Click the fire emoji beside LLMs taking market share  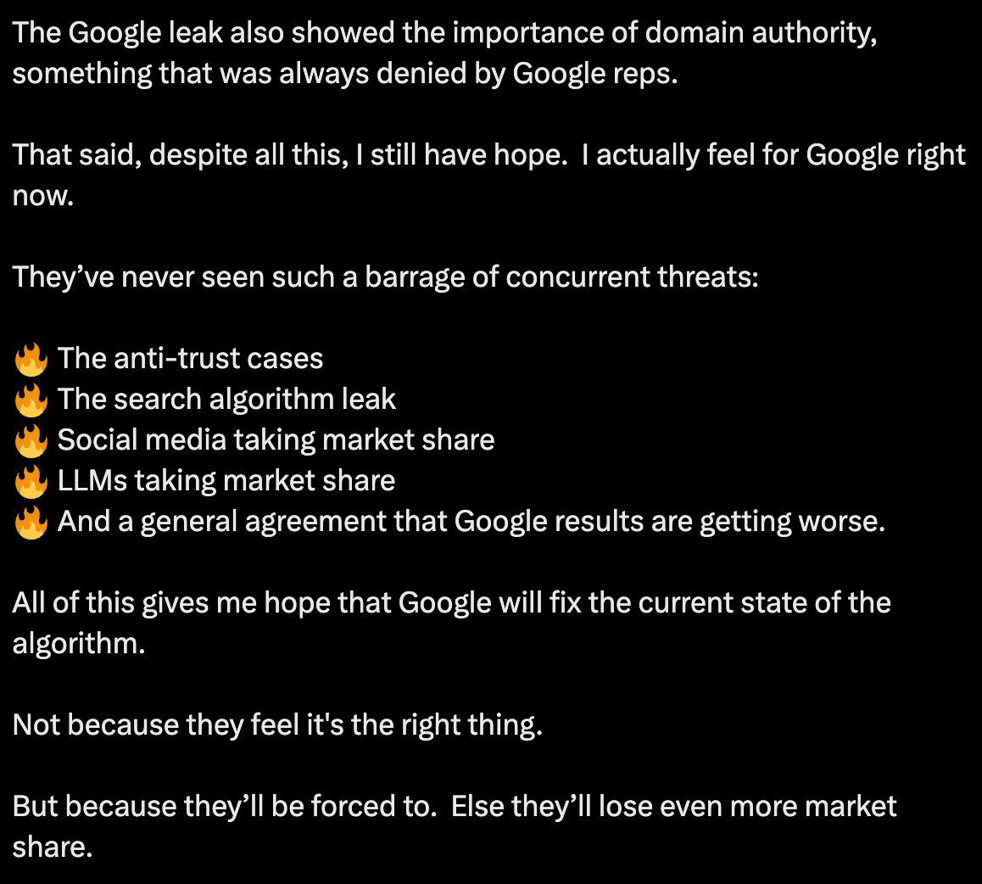click(31, 481)
